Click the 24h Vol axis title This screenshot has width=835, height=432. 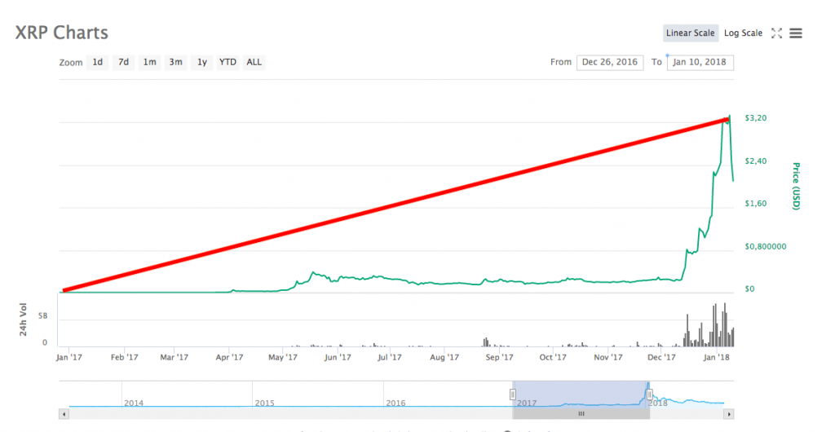(24, 320)
